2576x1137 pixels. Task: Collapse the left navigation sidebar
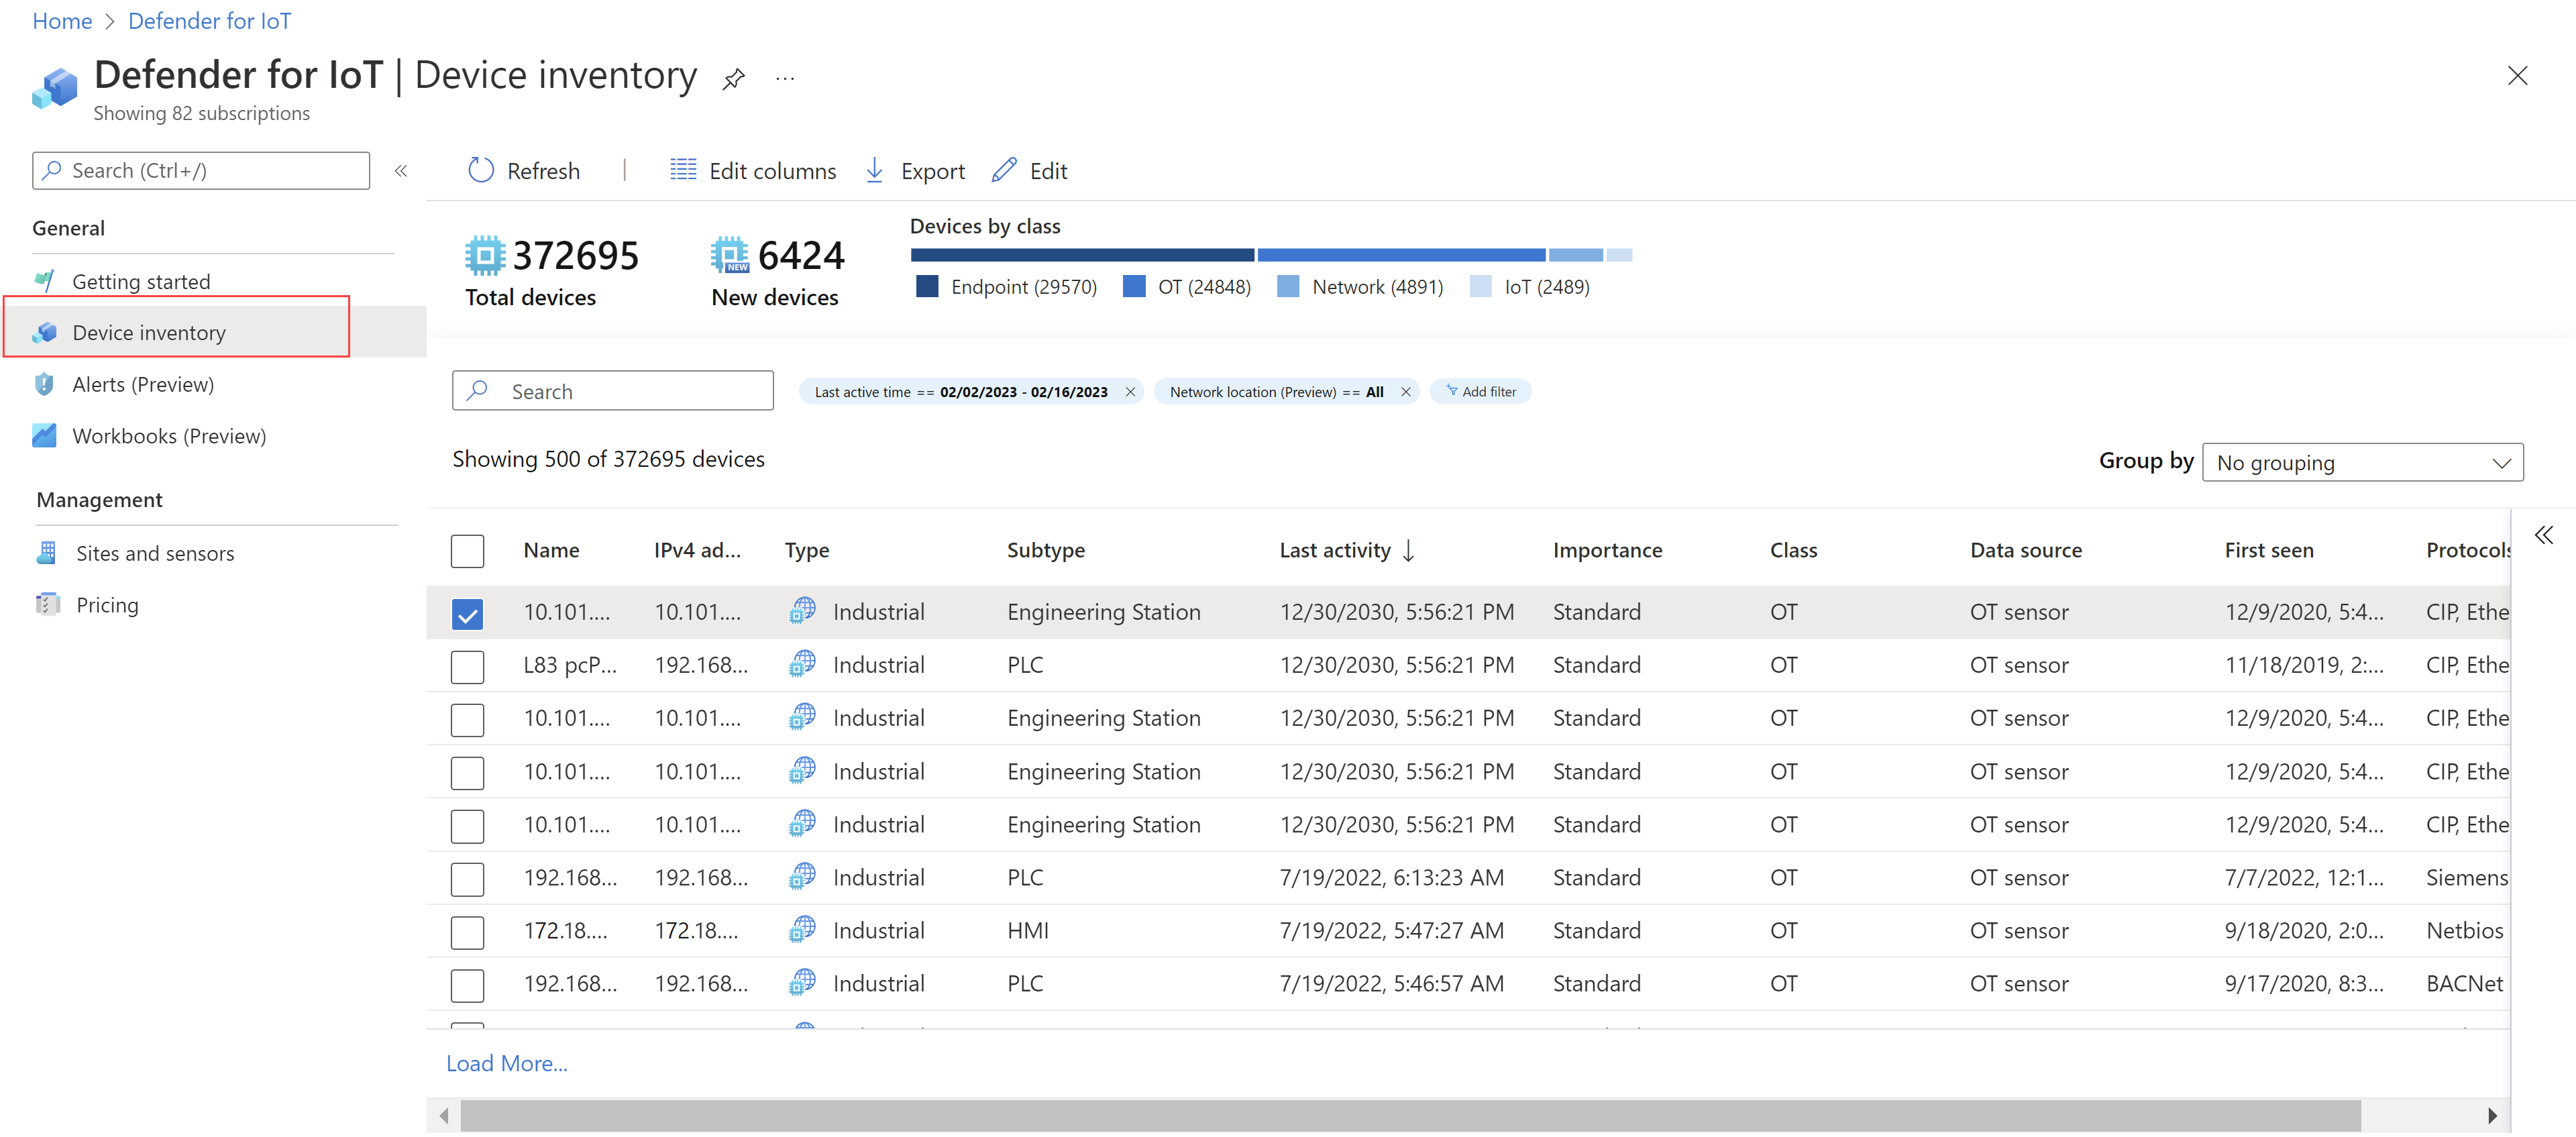pos(401,171)
